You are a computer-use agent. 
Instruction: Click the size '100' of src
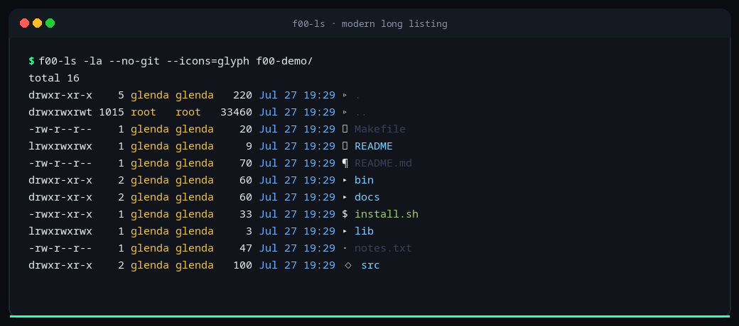243,265
